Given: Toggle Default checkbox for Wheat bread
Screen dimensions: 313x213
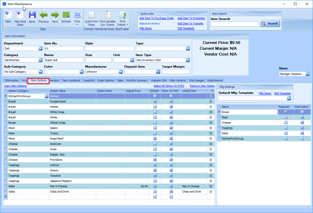Looking at the screenshot, I should pos(155,107).
